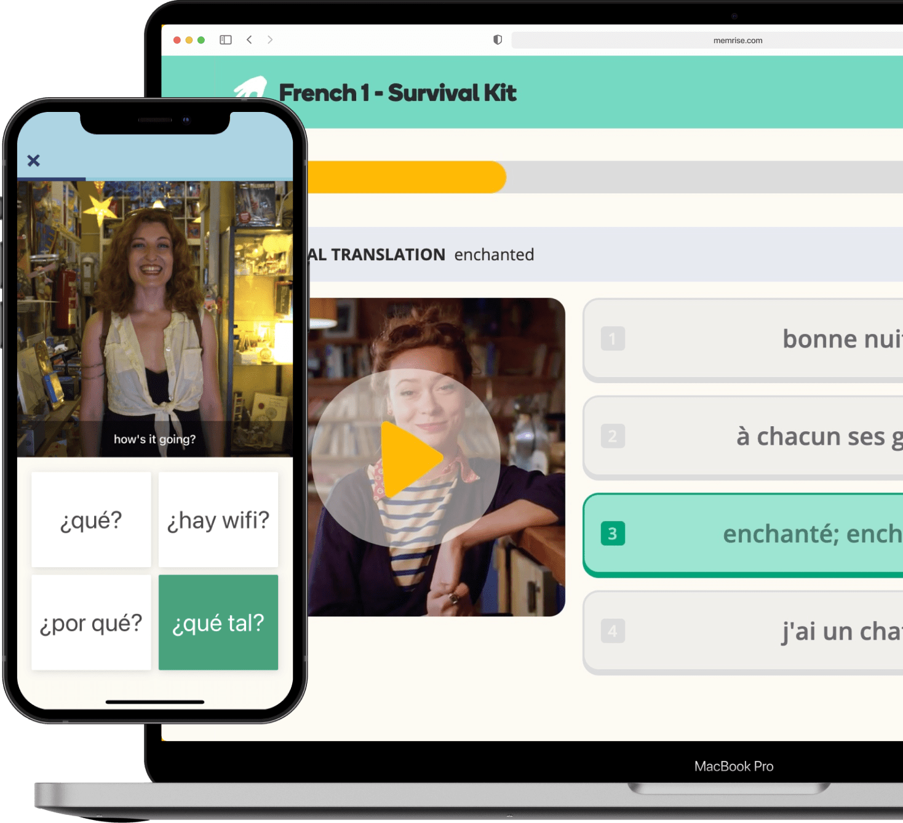The image size is (903, 823).
Task: Select answer 2 à chacun ses
Action: 742,437
